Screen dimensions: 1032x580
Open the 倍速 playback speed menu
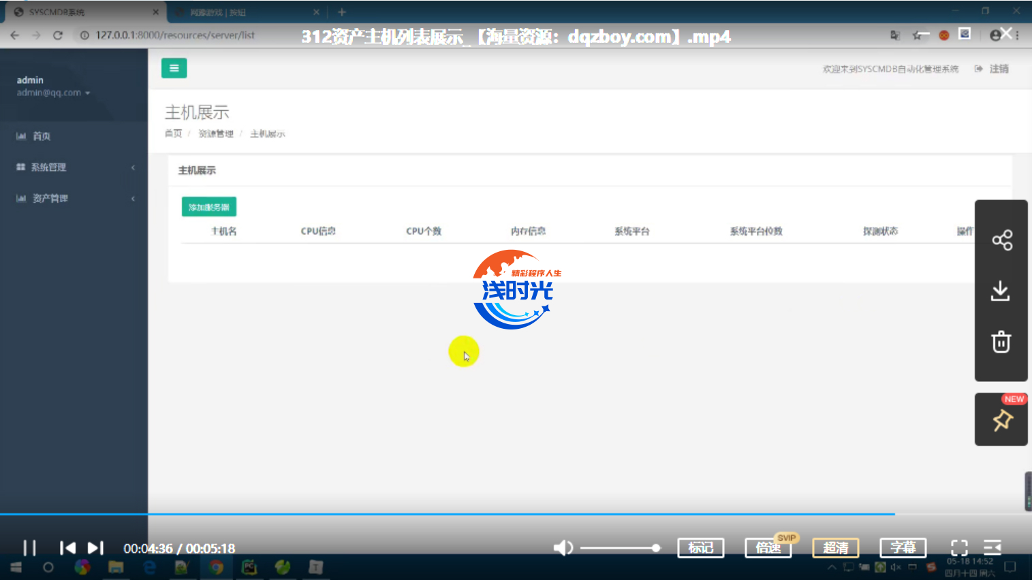tap(768, 547)
